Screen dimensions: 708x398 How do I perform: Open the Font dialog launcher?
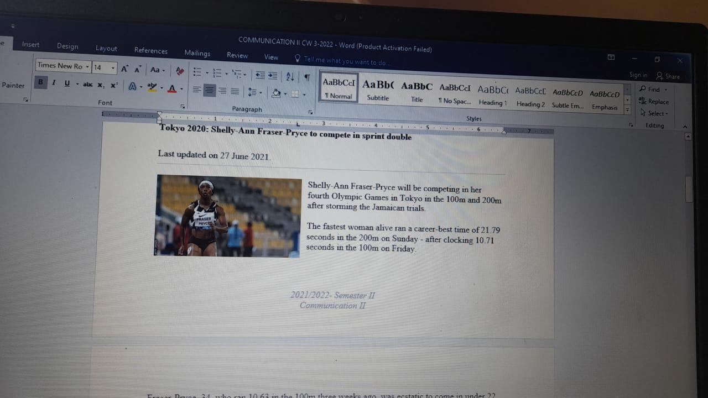[x=183, y=106]
